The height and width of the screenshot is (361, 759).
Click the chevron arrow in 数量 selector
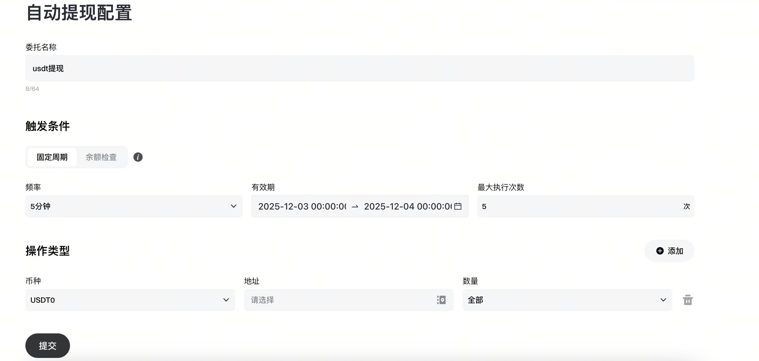pos(663,300)
